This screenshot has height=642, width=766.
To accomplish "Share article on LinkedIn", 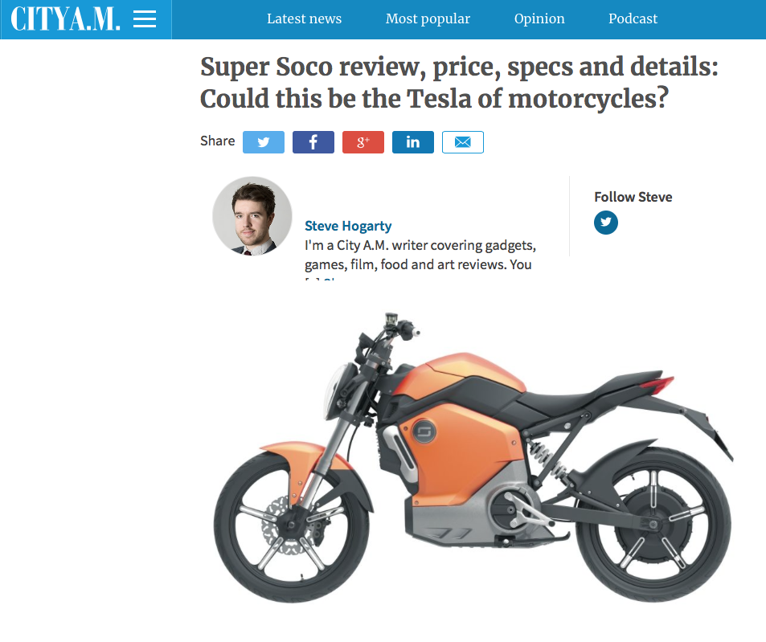I will click(413, 142).
